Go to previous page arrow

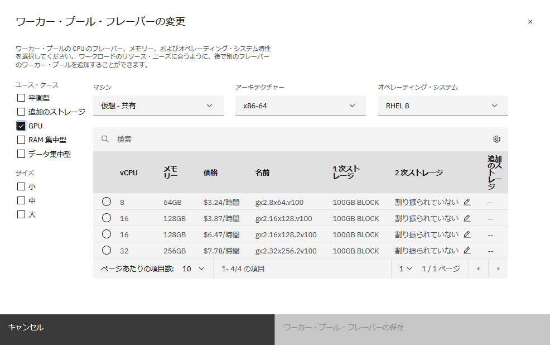pyautogui.click(x=478, y=269)
